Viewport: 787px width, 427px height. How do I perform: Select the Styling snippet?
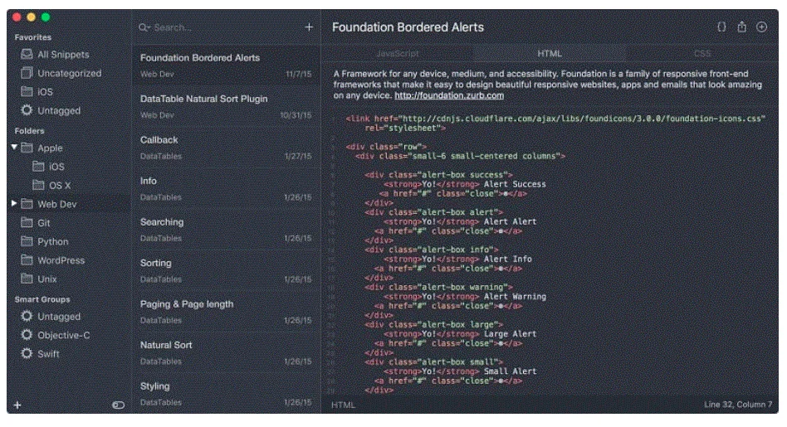[x=226, y=394]
